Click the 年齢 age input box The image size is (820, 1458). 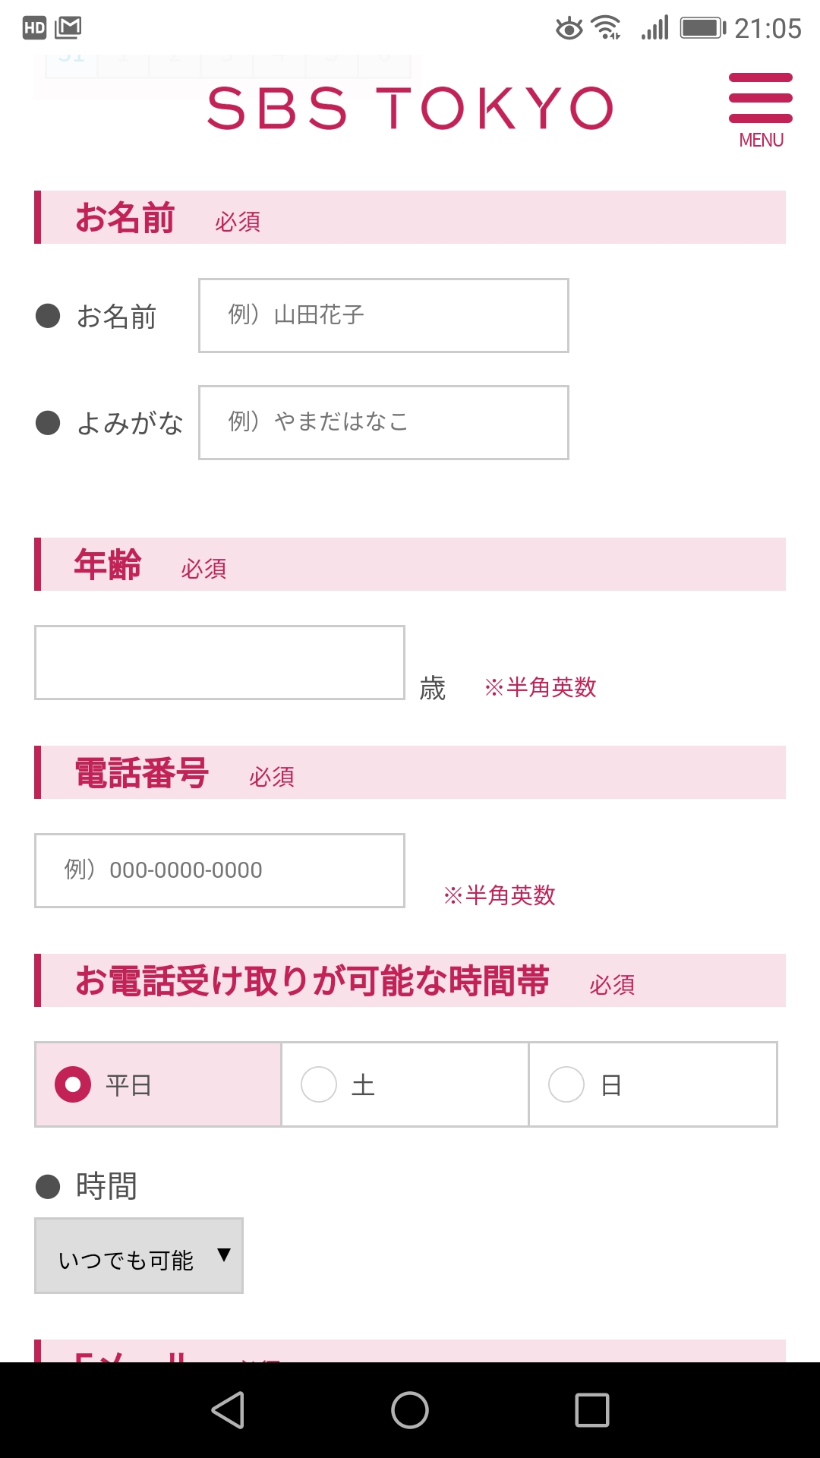tap(219, 662)
